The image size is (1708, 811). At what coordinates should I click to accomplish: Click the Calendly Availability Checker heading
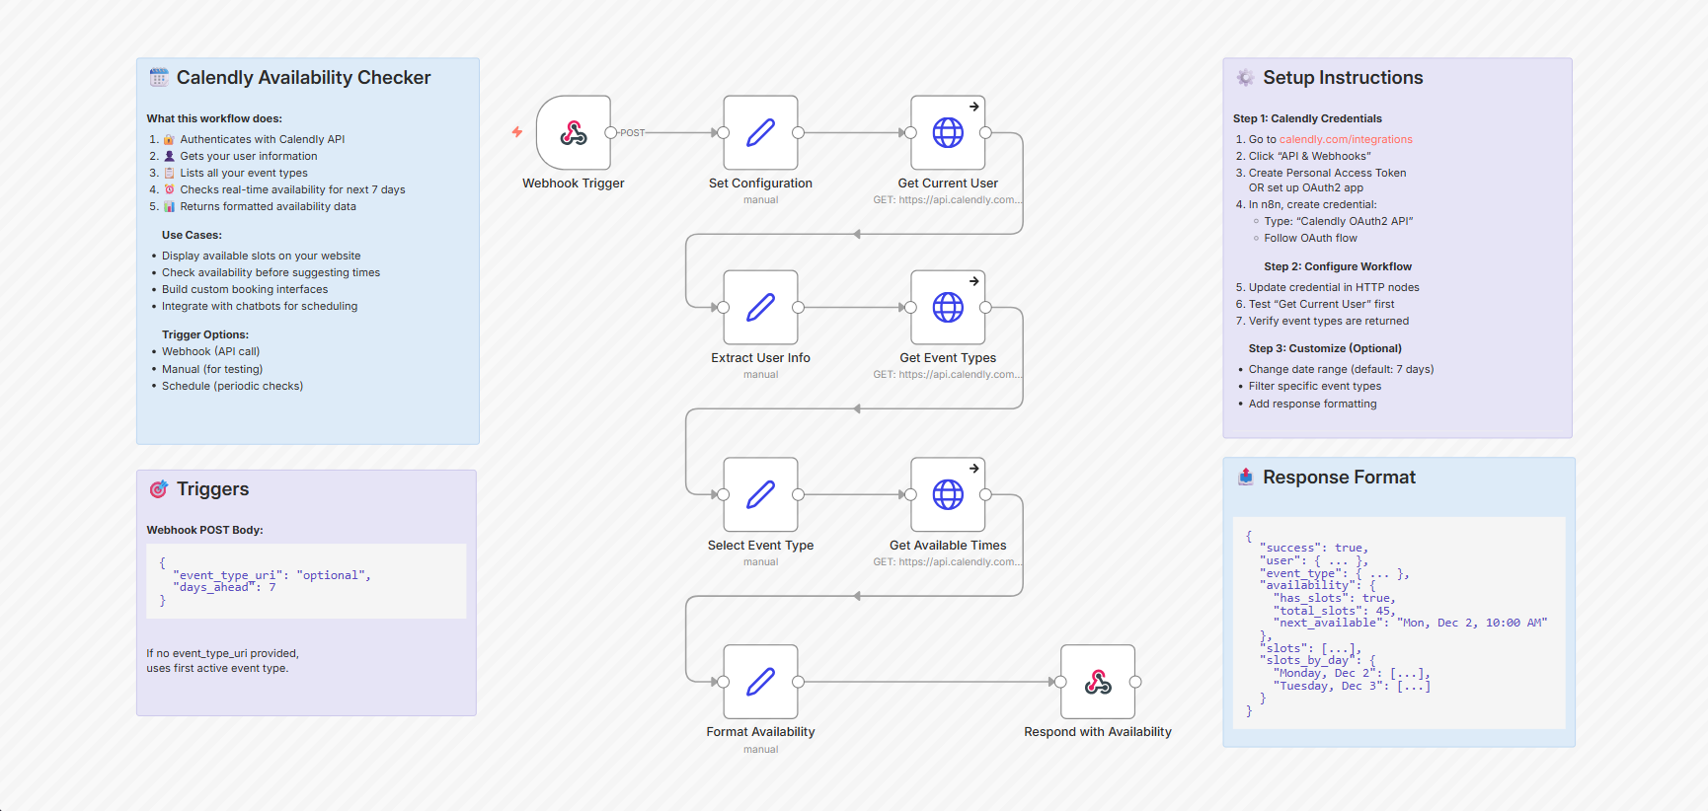click(x=303, y=77)
